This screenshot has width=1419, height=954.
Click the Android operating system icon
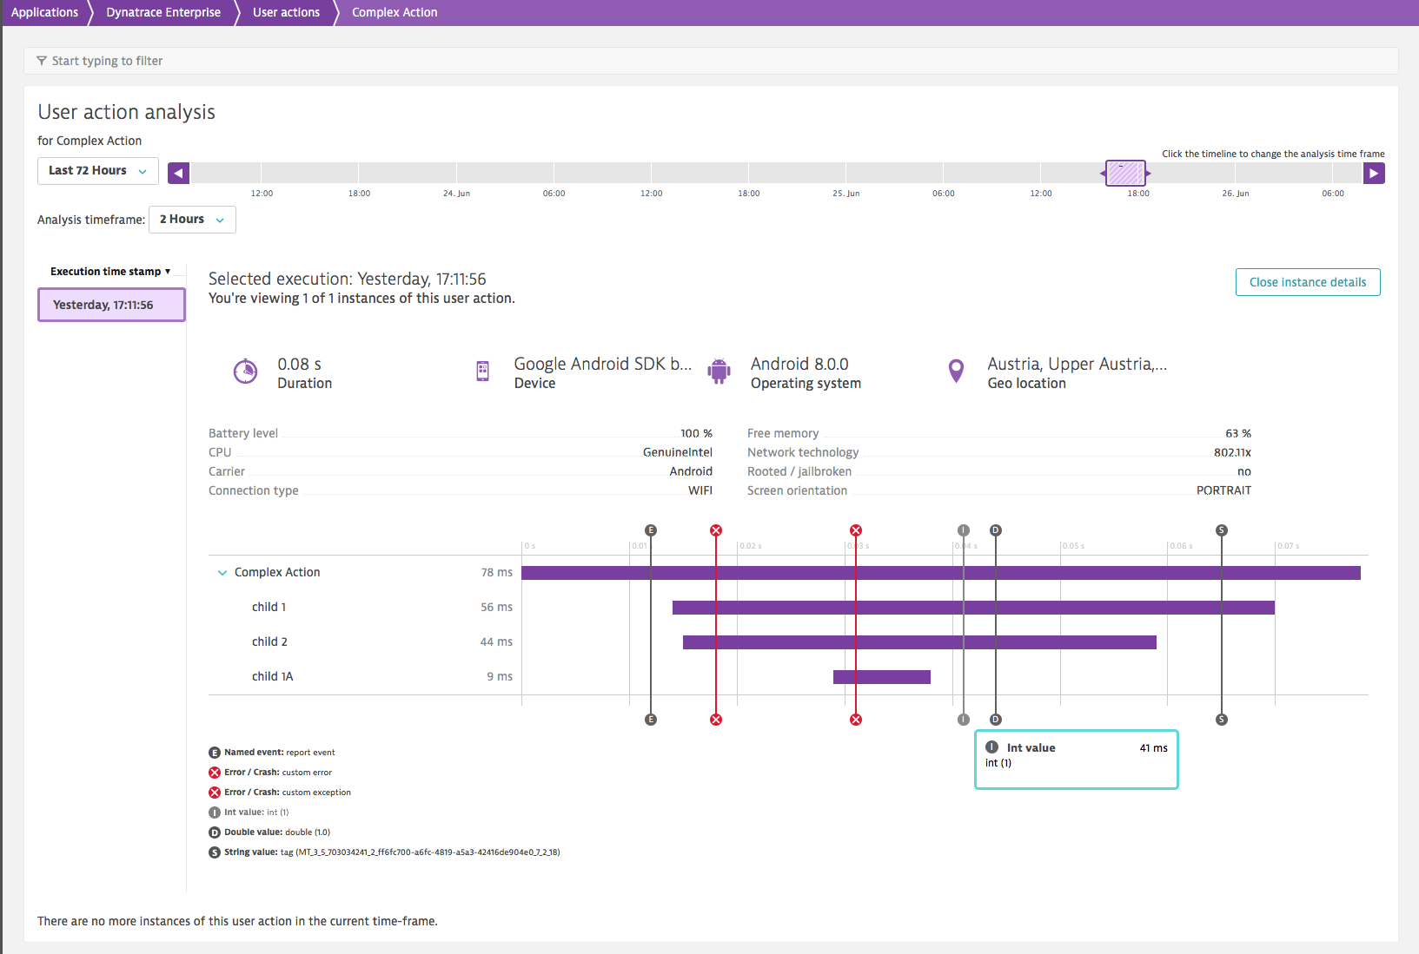[x=719, y=372]
